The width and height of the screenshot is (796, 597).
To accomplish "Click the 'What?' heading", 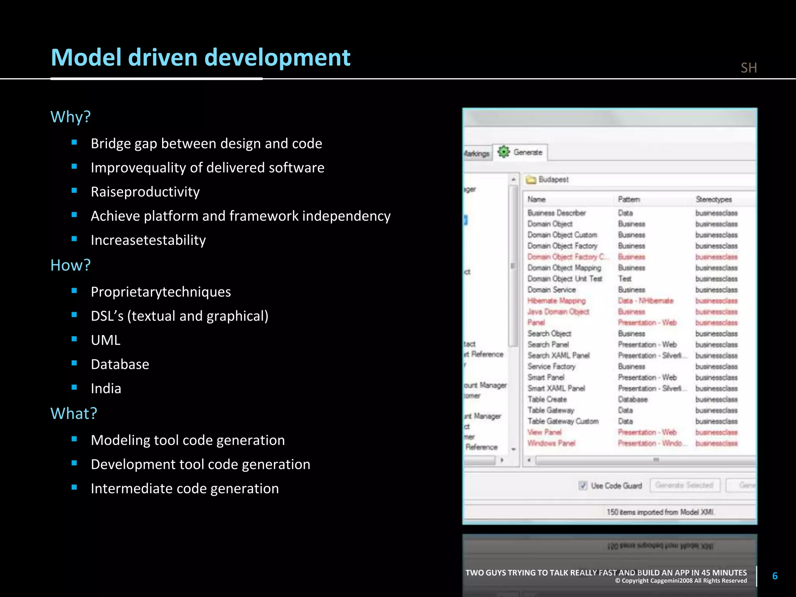I will (x=74, y=414).
